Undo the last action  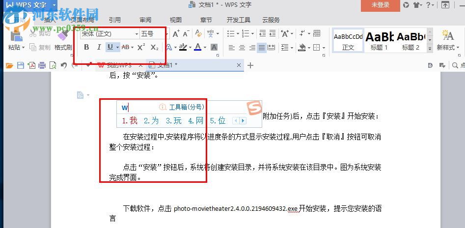click(63, 65)
